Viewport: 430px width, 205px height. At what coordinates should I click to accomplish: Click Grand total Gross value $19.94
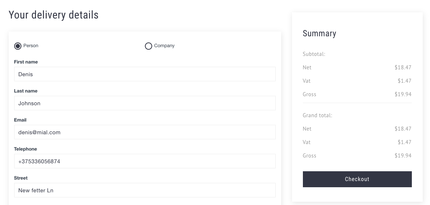(x=403, y=156)
